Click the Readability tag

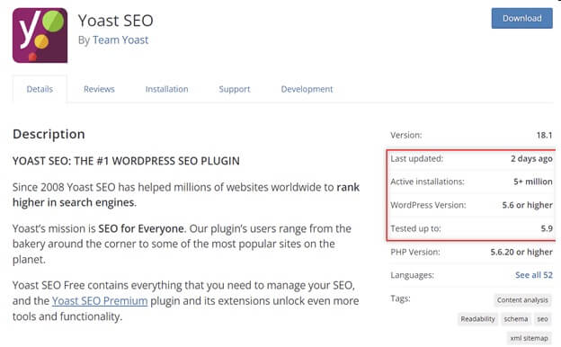477,319
